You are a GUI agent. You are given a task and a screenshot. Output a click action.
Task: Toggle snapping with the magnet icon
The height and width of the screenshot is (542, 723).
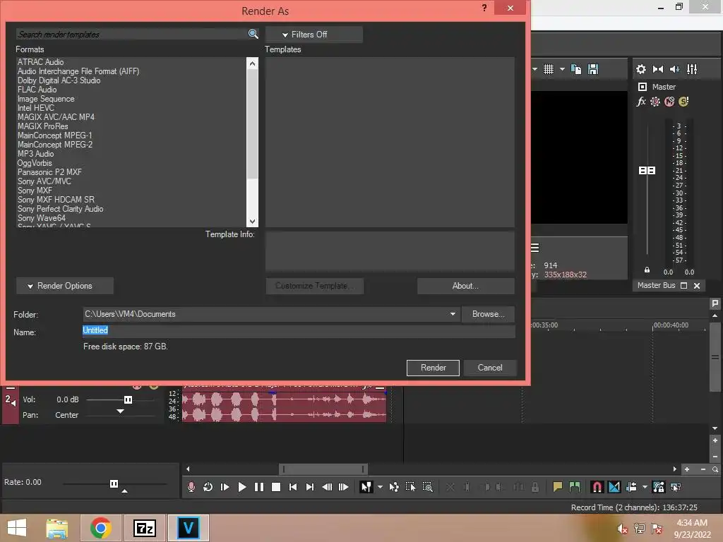point(597,487)
